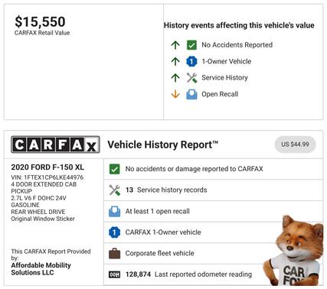The image size is (327, 289).
Task: Click the green checkmark beside No Accidents Reported
Action: [191, 45]
